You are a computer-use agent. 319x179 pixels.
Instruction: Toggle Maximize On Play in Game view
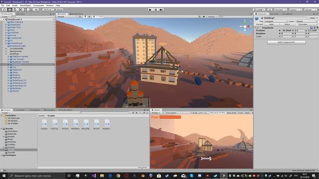tap(217, 113)
